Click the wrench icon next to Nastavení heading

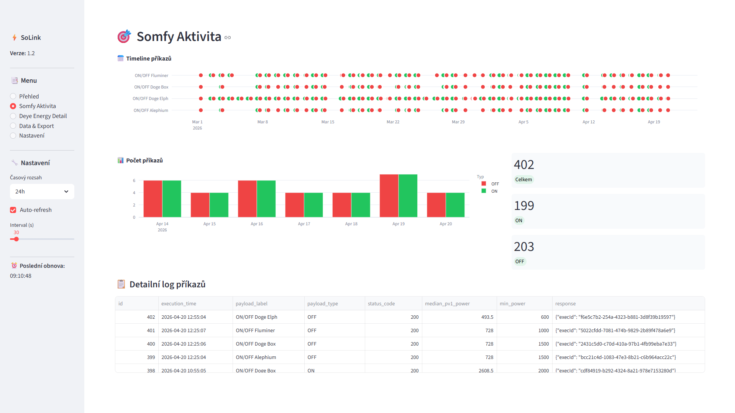[x=15, y=163]
